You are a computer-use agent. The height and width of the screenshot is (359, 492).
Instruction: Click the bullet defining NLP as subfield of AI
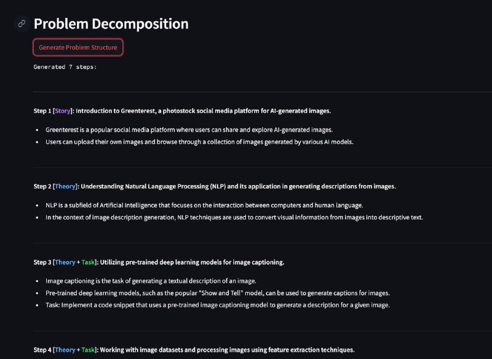(x=204, y=205)
